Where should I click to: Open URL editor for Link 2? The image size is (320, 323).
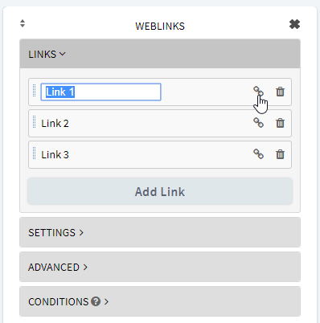(258, 123)
